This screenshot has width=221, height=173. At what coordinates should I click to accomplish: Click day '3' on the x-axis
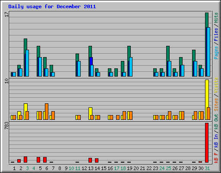pos(27,168)
